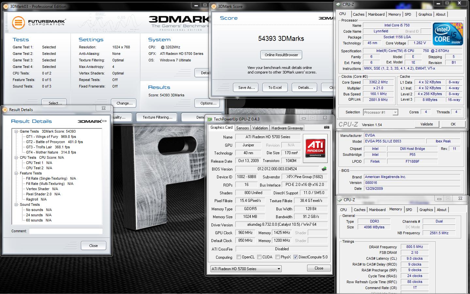This screenshot has width=470, height=294.
Task: Select the Graphics Card tab in GPU-Z
Action: [x=221, y=128]
